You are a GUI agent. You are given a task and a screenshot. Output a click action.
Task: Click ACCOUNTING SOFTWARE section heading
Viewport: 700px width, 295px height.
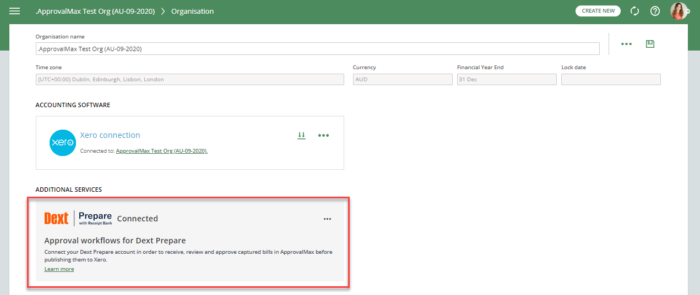pos(73,105)
